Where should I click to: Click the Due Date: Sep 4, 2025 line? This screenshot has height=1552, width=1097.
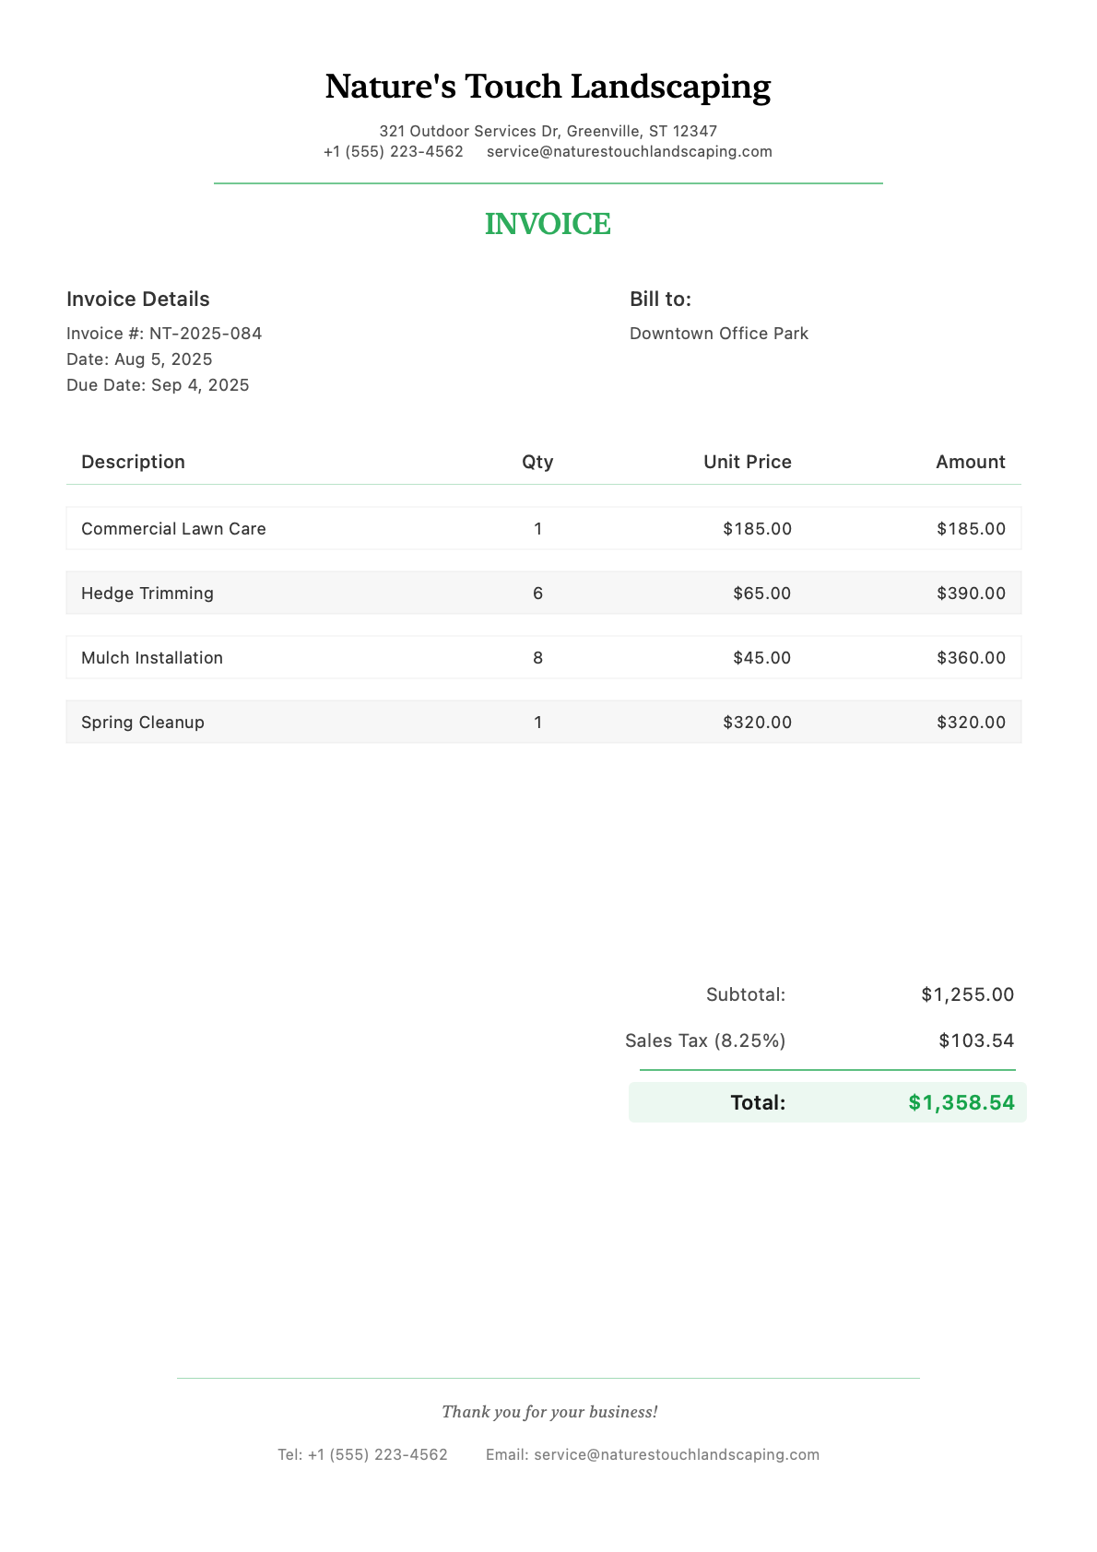(158, 384)
